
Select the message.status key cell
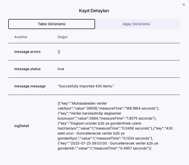[27, 69]
